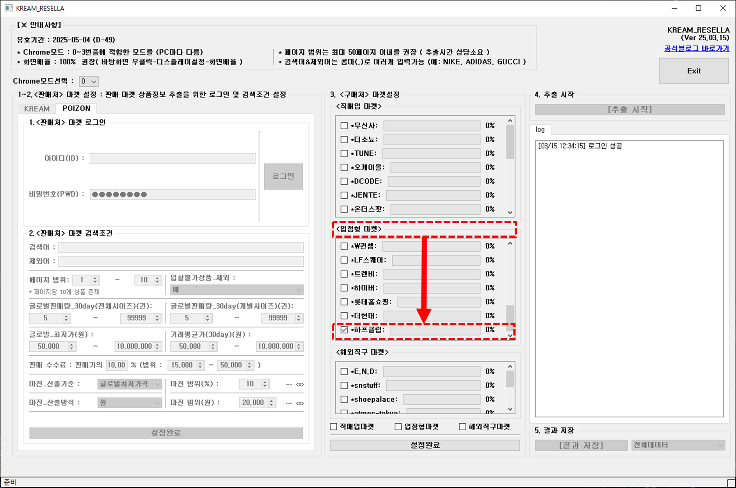Check the TUNE market checkbox

[x=344, y=154]
